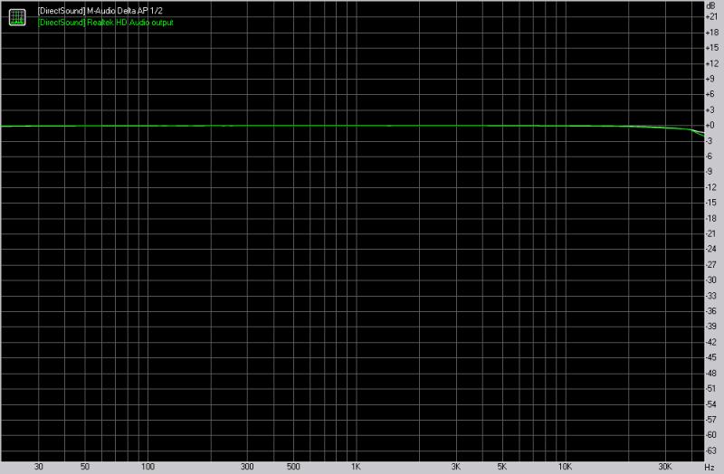724x474 pixels.
Task: Select the green Realtek HD Audio output legend
Action: pos(106,22)
